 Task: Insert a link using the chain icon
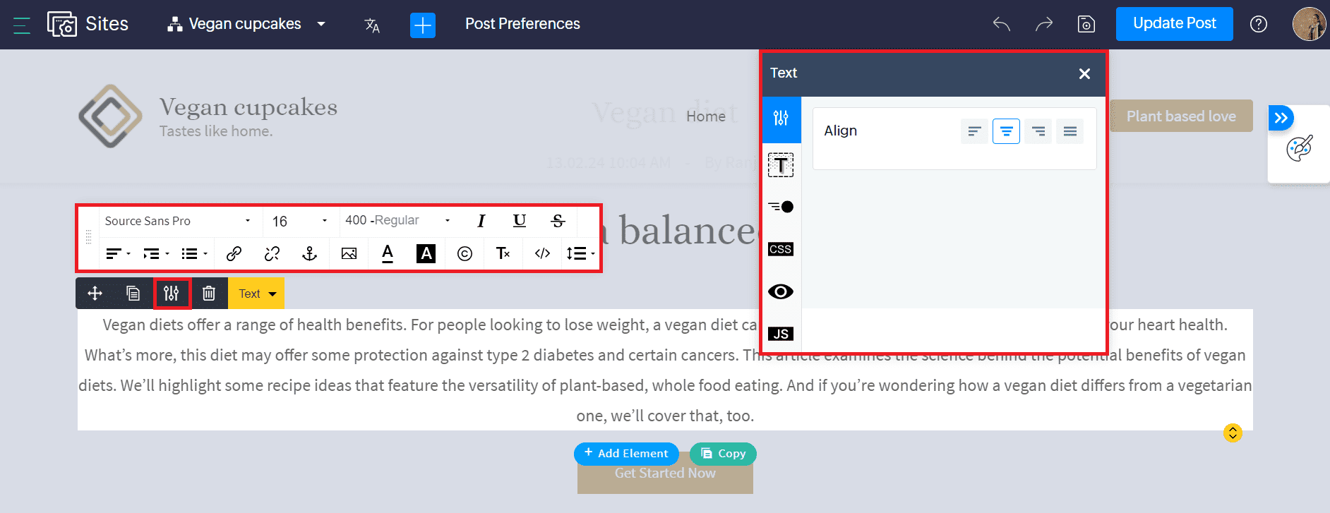coord(234,254)
